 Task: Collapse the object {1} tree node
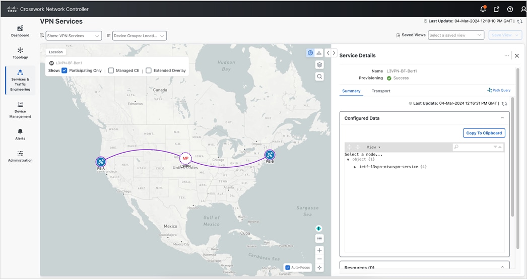point(348,160)
